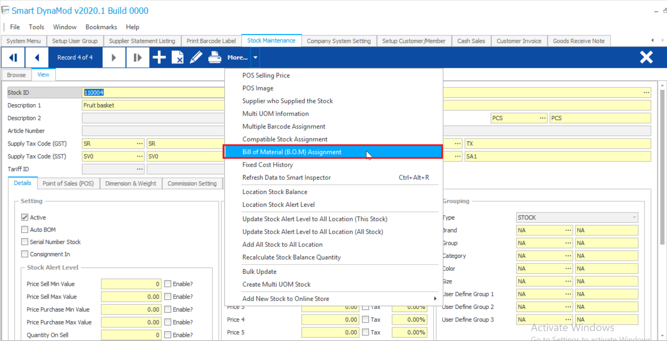This screenshot has height=341, width=667.
Task: Open lookup for Supply Tax Code (GST)
Action: coord(140,144)
